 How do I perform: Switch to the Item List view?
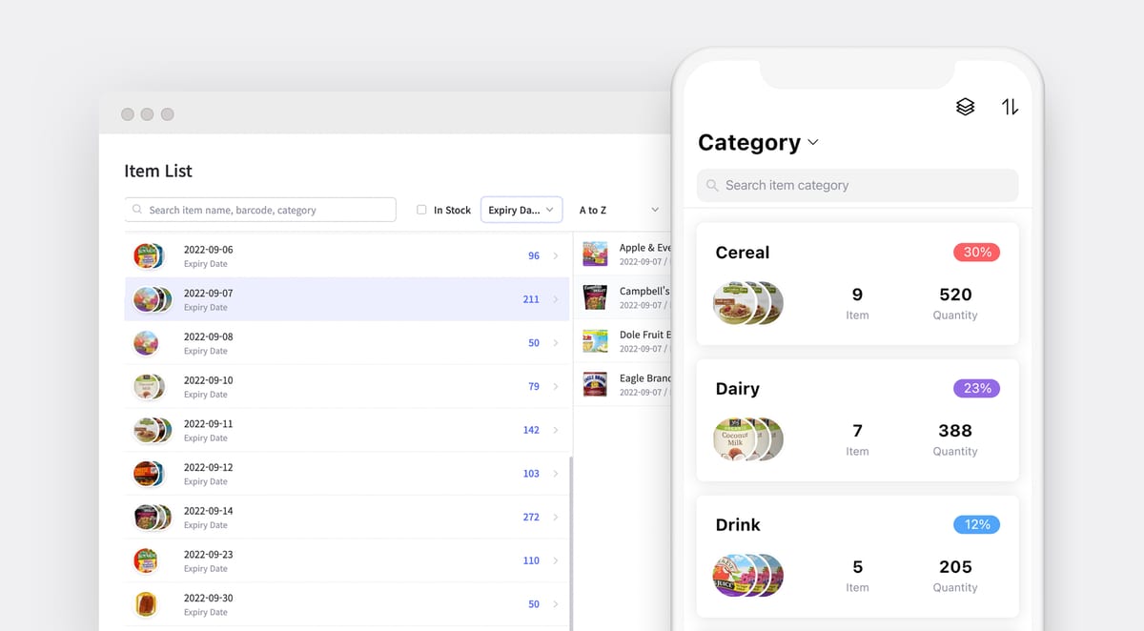(x=157, y=171)
